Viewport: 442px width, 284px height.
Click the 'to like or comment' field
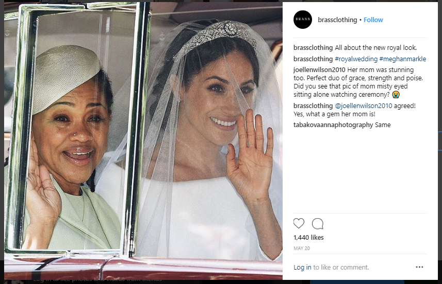(x=341, y=267)
